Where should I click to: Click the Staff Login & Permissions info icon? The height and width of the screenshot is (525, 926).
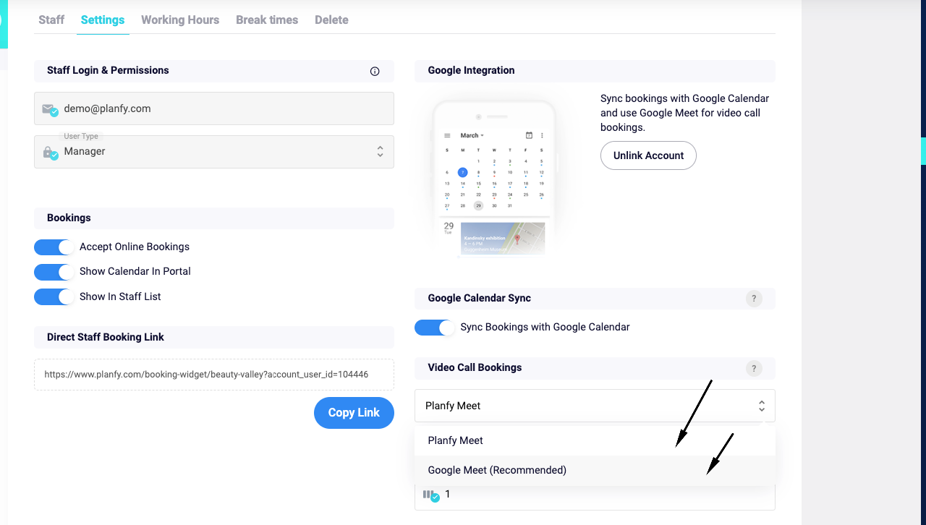click(x=375, y=71)
